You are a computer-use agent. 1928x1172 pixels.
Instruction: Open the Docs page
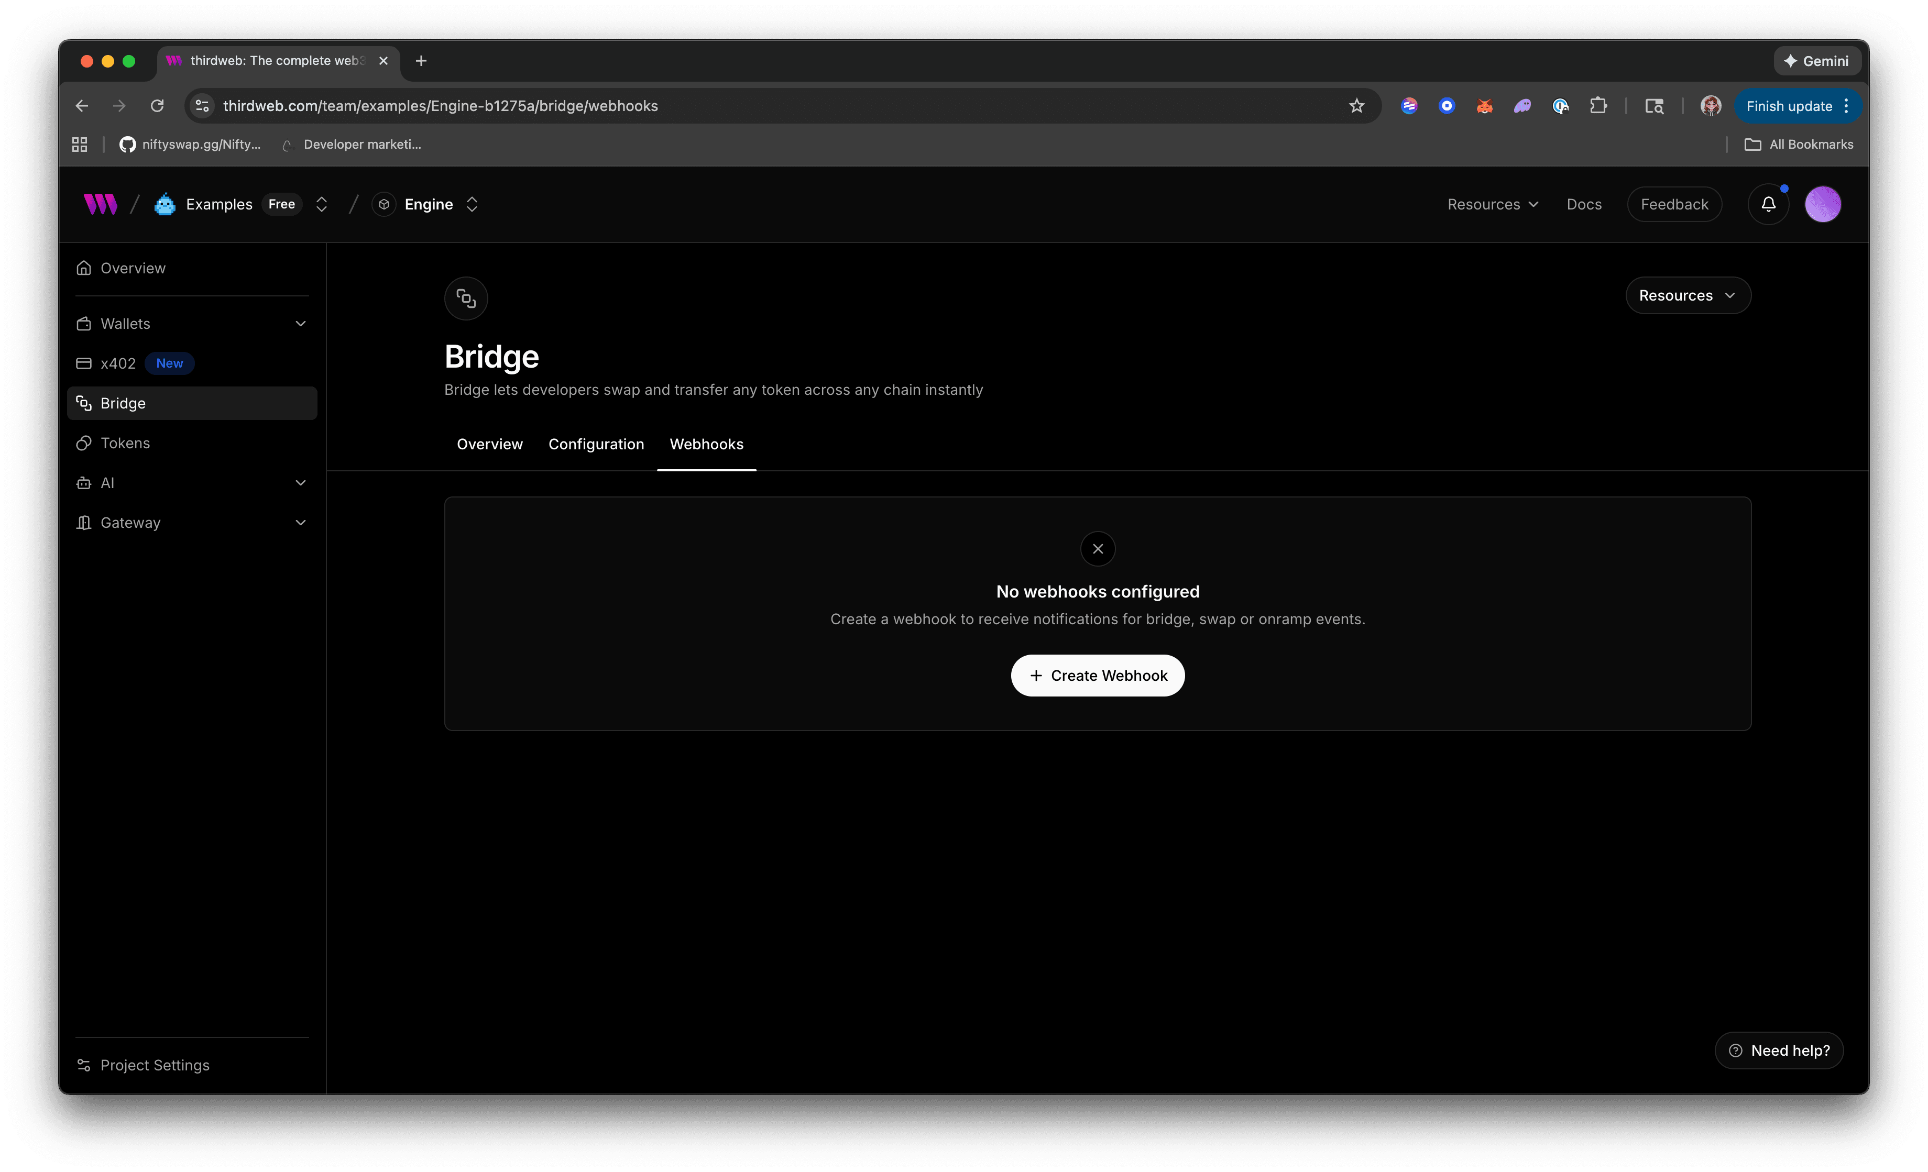[1584, 203]
